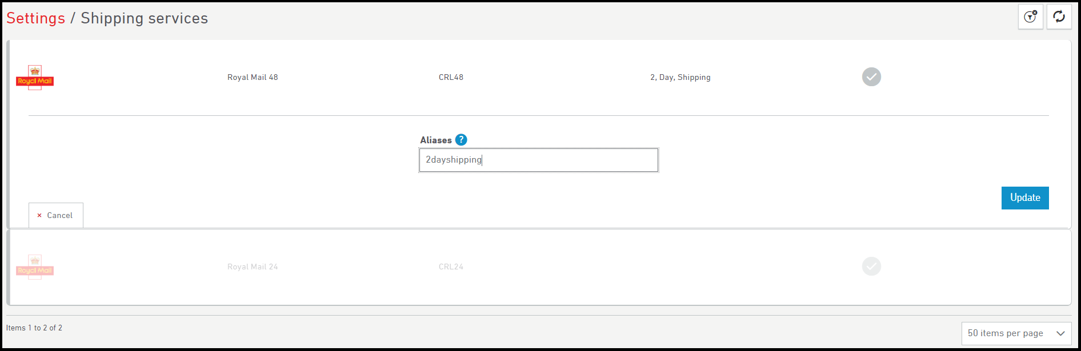1081x351 pixels.
Task: Toggle the checkmark for Royal Mail 24
Action: [x=871, y=267]
